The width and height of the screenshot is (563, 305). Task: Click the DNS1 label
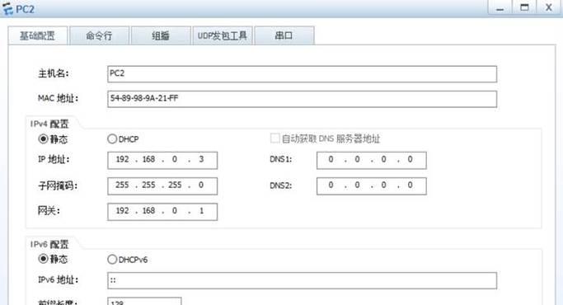pos(281,159)
